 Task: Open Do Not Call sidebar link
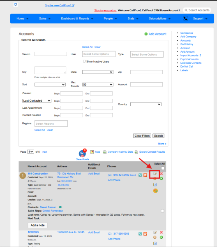187,67
